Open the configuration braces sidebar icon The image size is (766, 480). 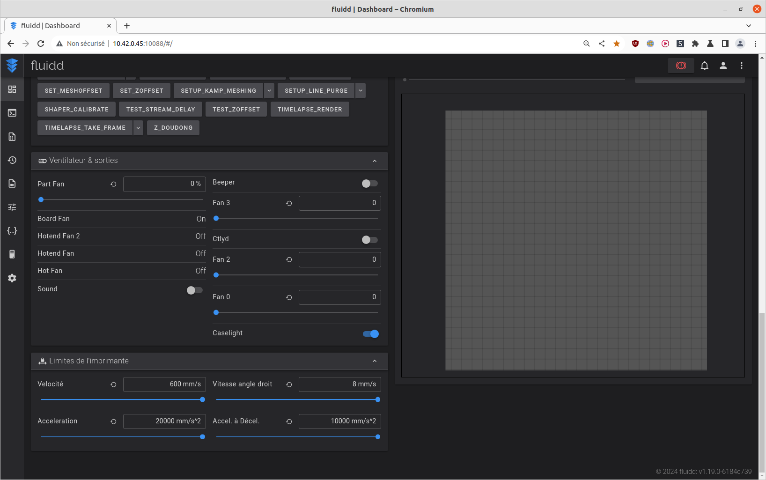12,231
